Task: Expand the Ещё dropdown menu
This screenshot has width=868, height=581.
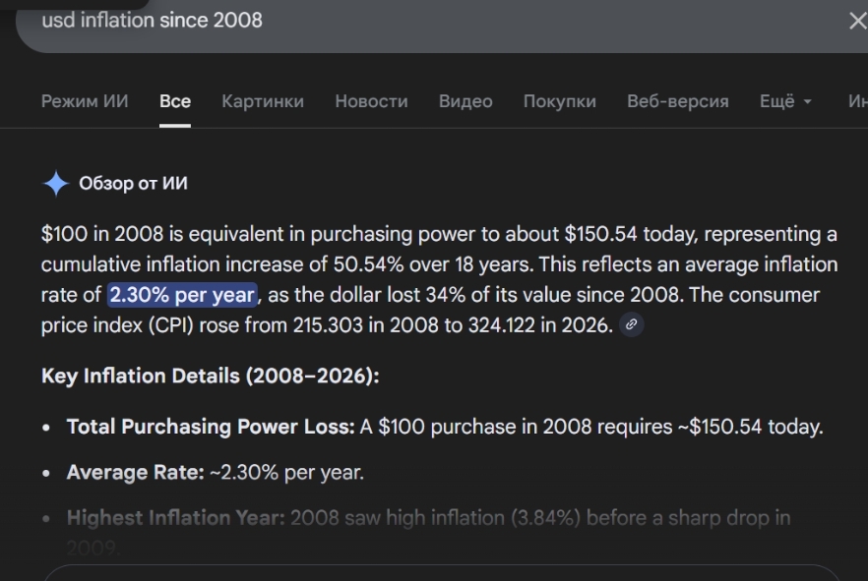Action: (785, 101)
